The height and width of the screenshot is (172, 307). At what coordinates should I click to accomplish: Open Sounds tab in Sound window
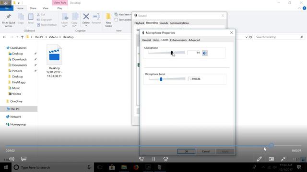pyautogui.click(x=164, y=23)
